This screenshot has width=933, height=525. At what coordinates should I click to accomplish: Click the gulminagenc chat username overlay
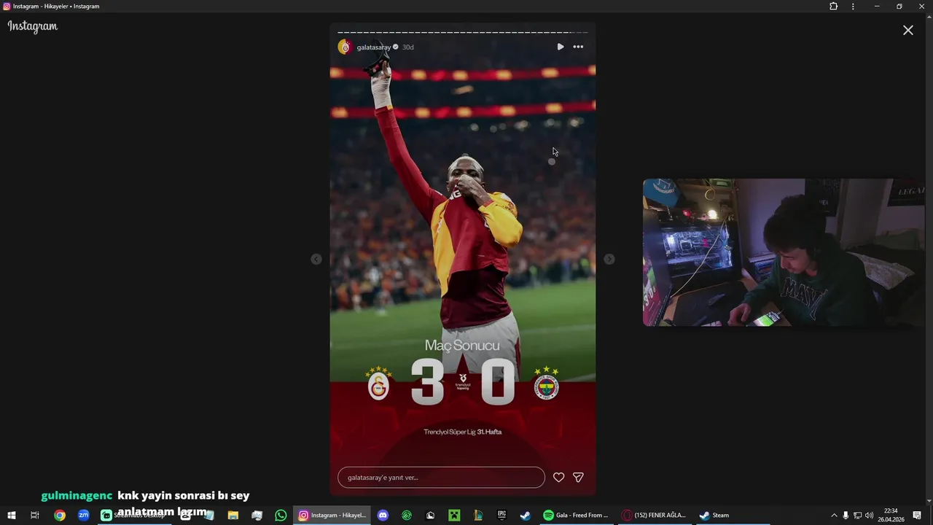77,496
